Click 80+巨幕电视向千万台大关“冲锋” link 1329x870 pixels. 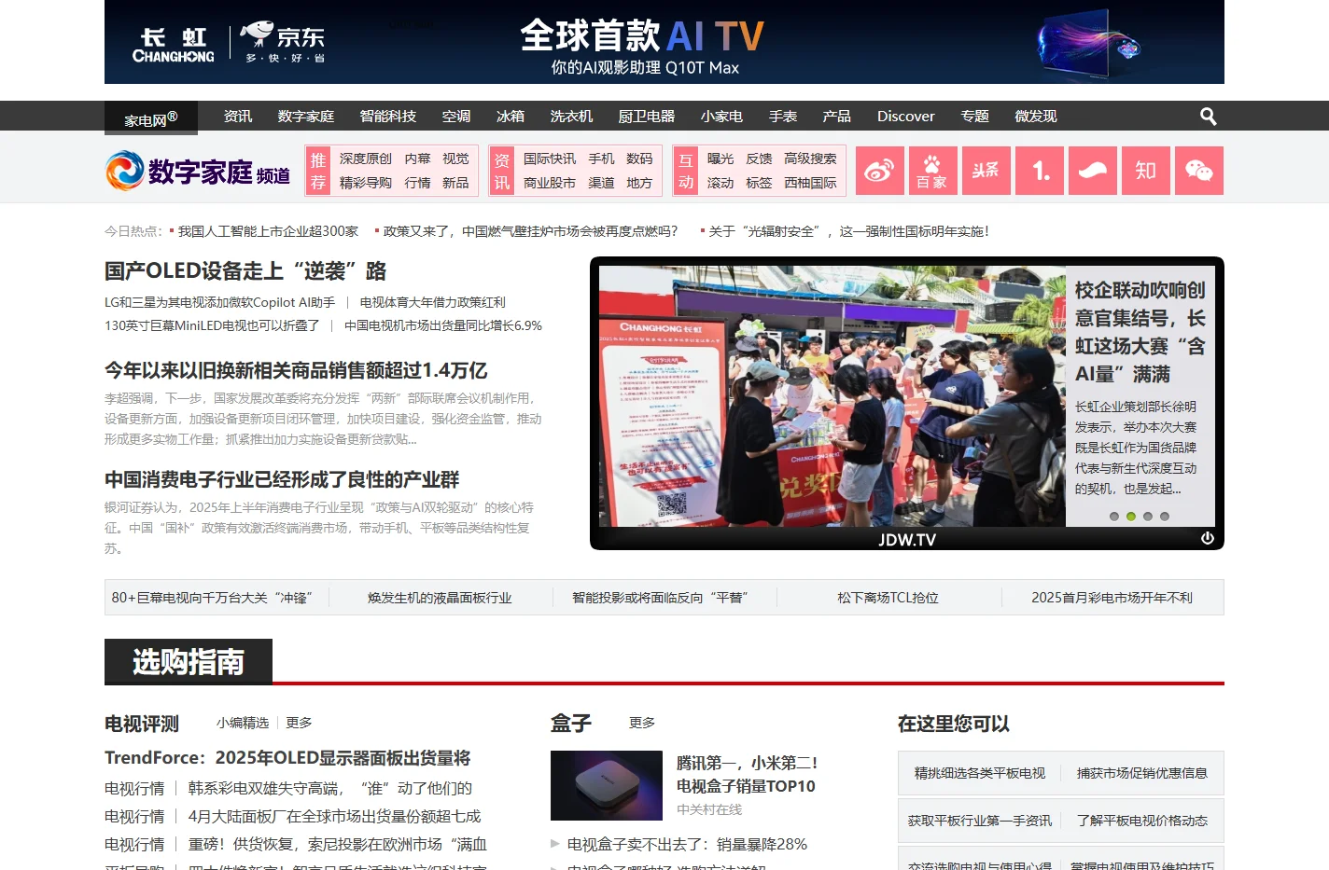tap(212, 598)
